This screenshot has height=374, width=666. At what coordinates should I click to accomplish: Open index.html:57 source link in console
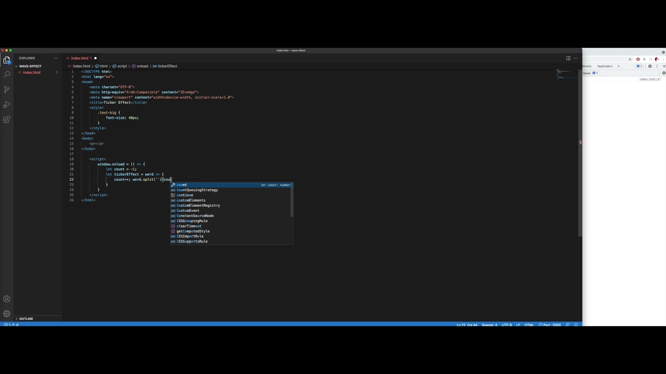pyautogui.click(x=650, y=79)
